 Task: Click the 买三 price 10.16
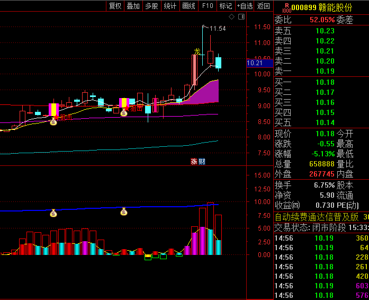tap(325, 102)
